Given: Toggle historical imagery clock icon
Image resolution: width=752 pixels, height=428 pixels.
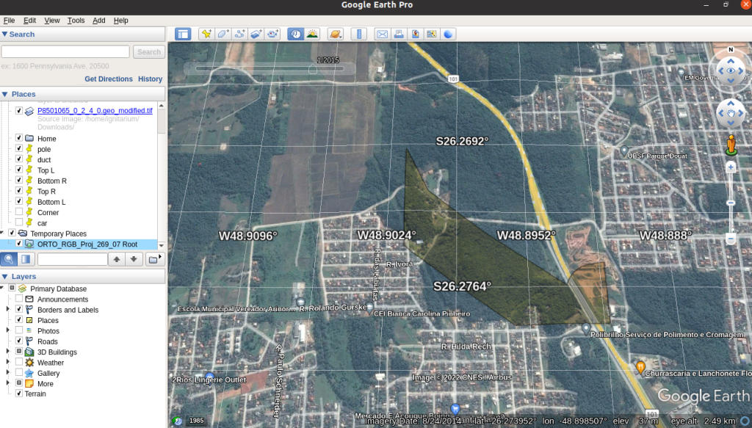Looking at the screenshot, I should [296, 34].
